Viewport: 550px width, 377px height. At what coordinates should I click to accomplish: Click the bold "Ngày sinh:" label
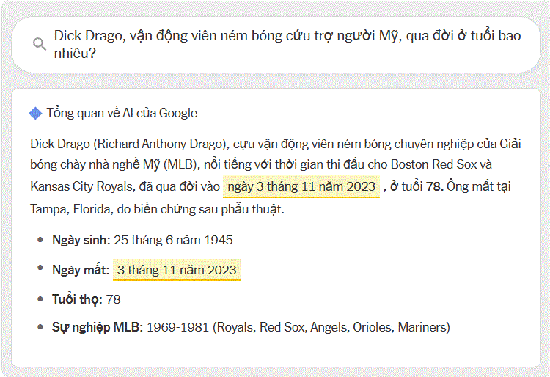(81, 240)
